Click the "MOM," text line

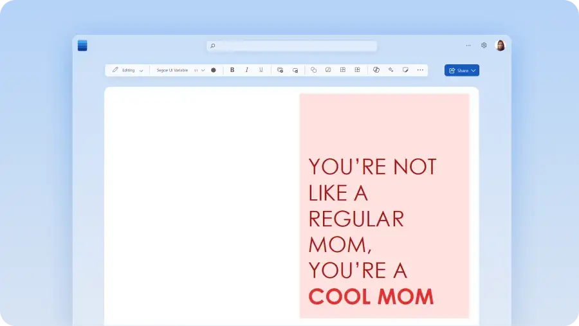(x=340, y=245)
